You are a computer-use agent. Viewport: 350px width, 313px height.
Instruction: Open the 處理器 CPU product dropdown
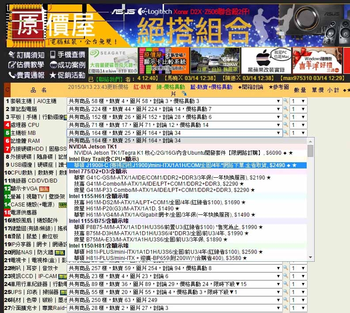175,125
